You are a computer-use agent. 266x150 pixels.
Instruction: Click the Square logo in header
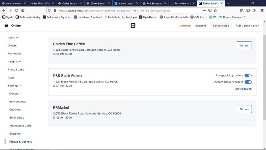[x=133, y=26]
